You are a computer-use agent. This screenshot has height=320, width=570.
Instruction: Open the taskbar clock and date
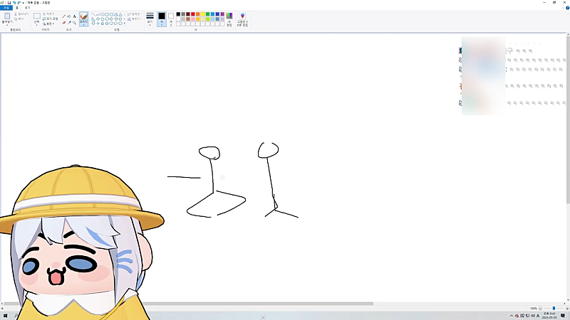coord(549,316)
